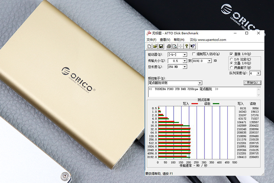Image resolution: width=274 pixels, height=183 pixels.
Task: Click the 开始(S) start button
Action: point(252,83)
